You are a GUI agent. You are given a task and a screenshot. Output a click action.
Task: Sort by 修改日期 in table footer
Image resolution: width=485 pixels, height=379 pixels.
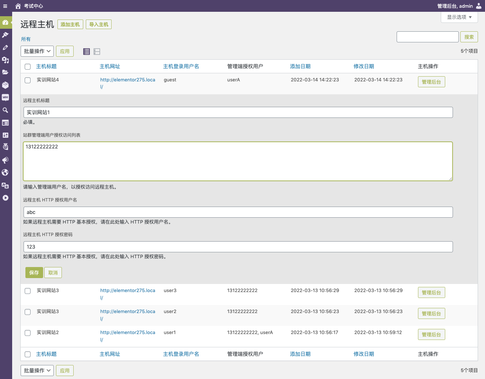tap(364, 354)
